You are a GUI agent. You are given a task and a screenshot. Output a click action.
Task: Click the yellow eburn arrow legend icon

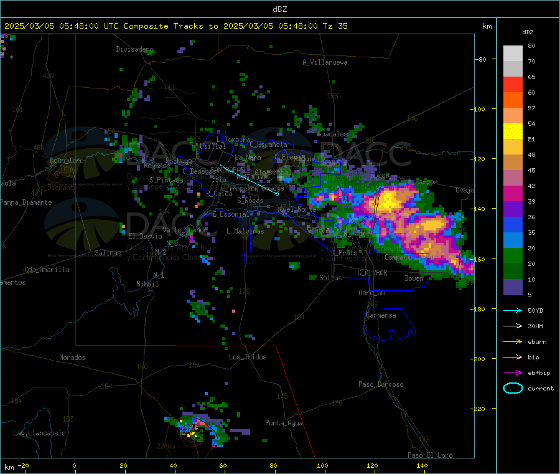pos(513,341)
